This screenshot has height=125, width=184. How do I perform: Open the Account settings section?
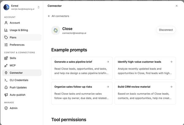(x=22, y=23)
